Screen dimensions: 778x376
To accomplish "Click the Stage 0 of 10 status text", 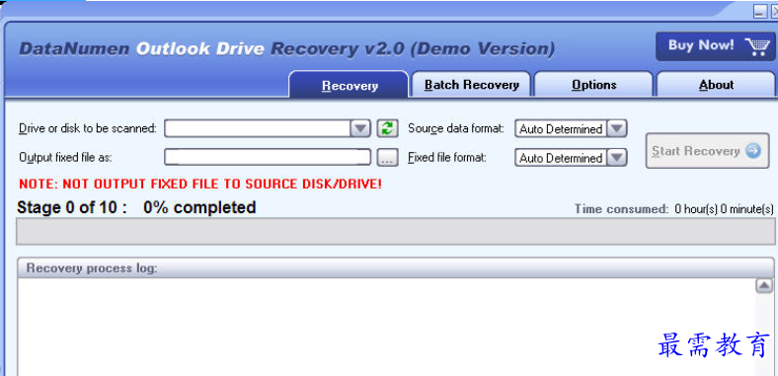I will [x=136, y=207].
